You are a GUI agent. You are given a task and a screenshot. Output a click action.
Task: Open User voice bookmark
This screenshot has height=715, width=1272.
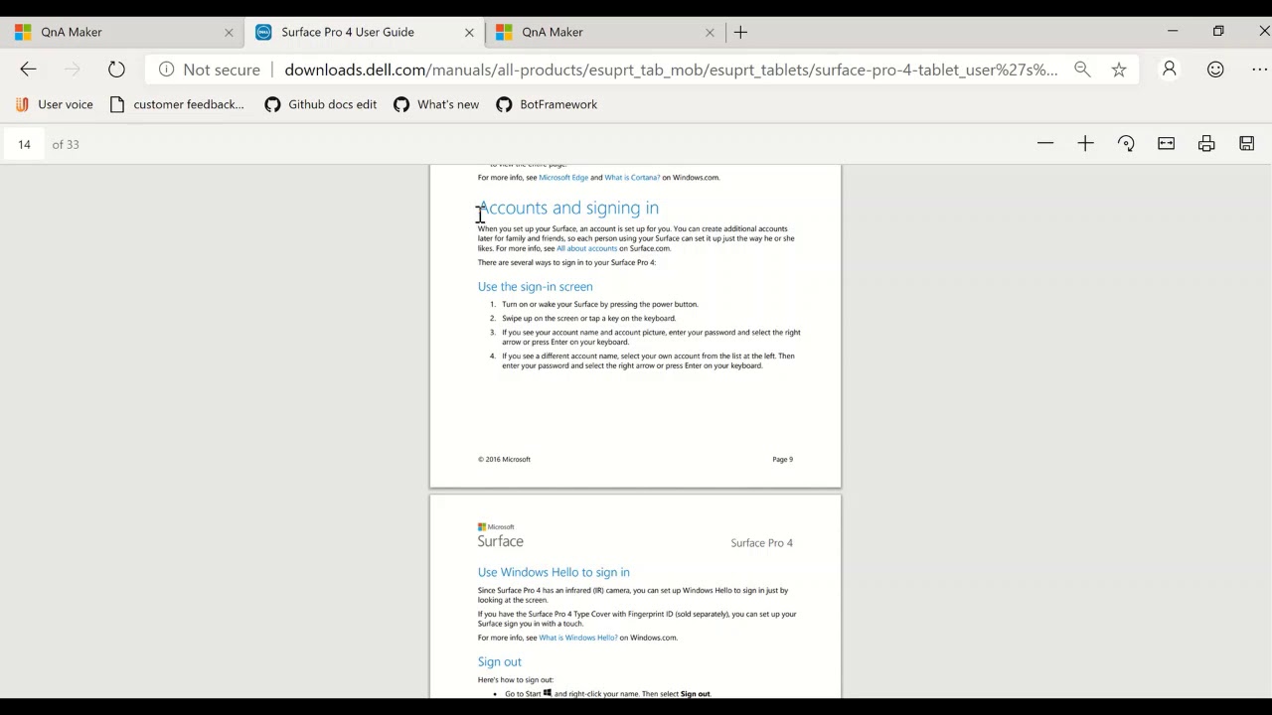tap(55, 104)
